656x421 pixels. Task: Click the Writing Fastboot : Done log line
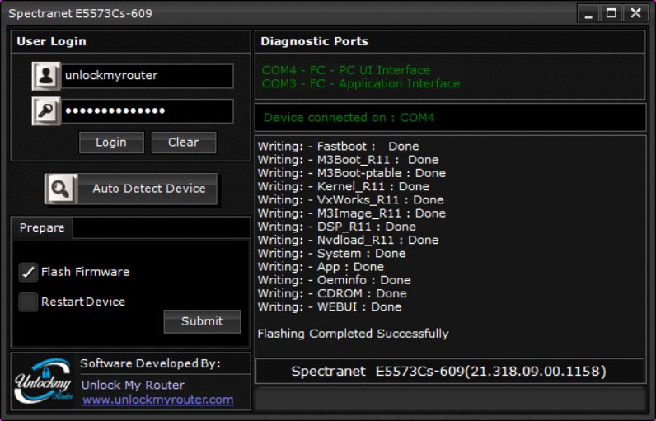point(339,147)
